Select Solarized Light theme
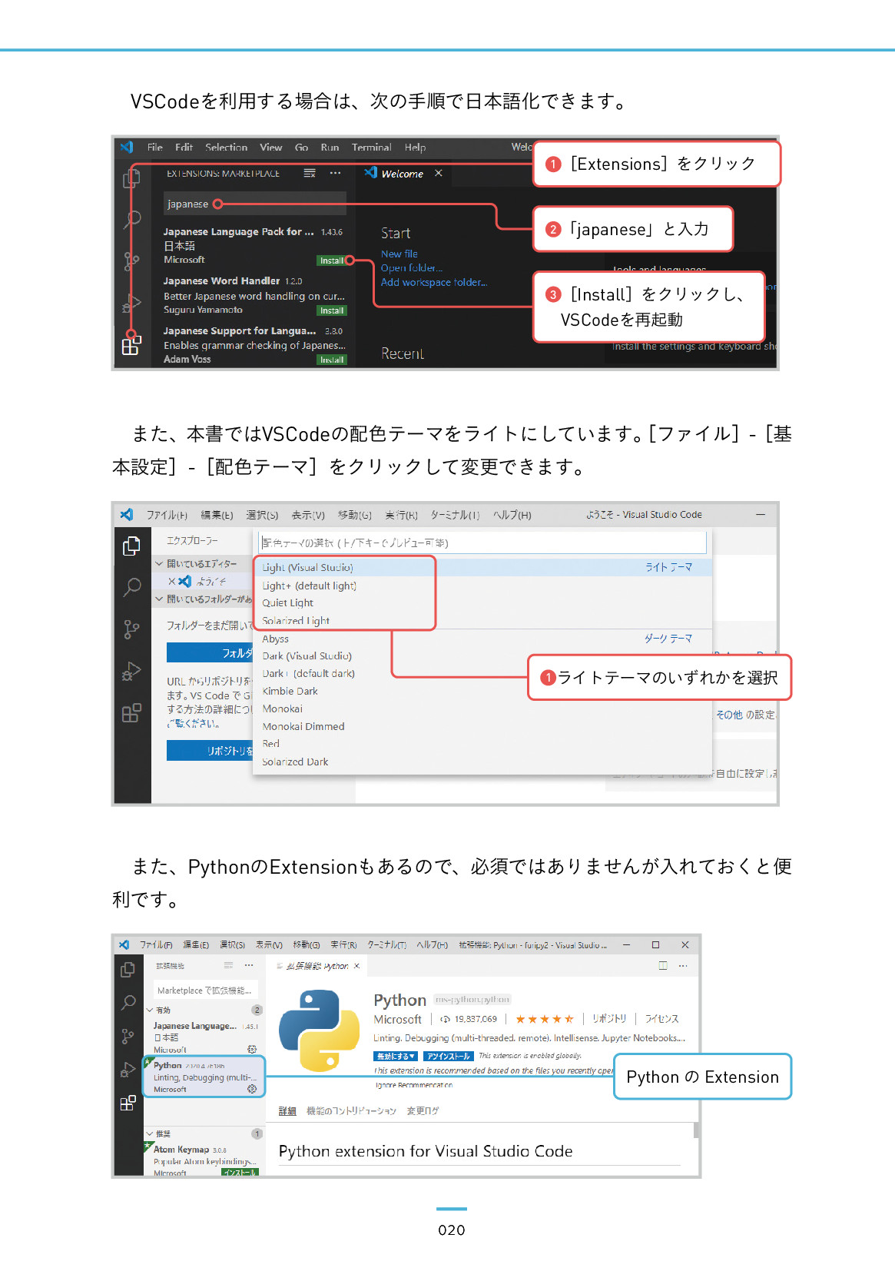The height and width of the screenshot is (1271, 895). point(296,621)
